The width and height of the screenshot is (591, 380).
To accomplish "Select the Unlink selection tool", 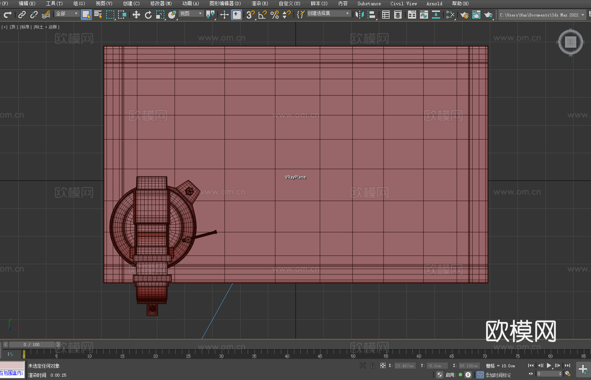I will (x=34, y=15).
